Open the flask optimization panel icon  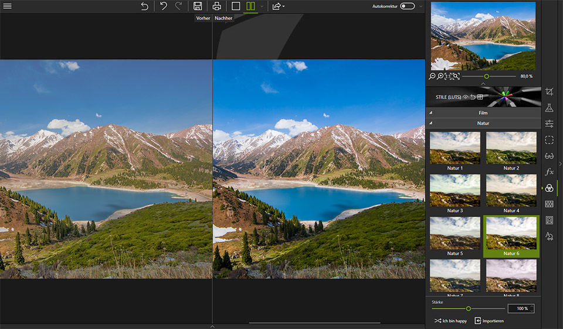[549, 108]
